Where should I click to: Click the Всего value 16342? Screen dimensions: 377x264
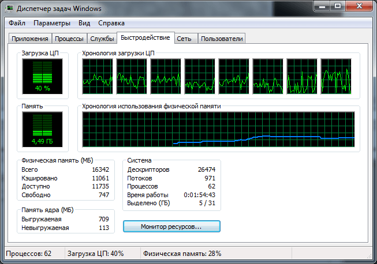100,169
